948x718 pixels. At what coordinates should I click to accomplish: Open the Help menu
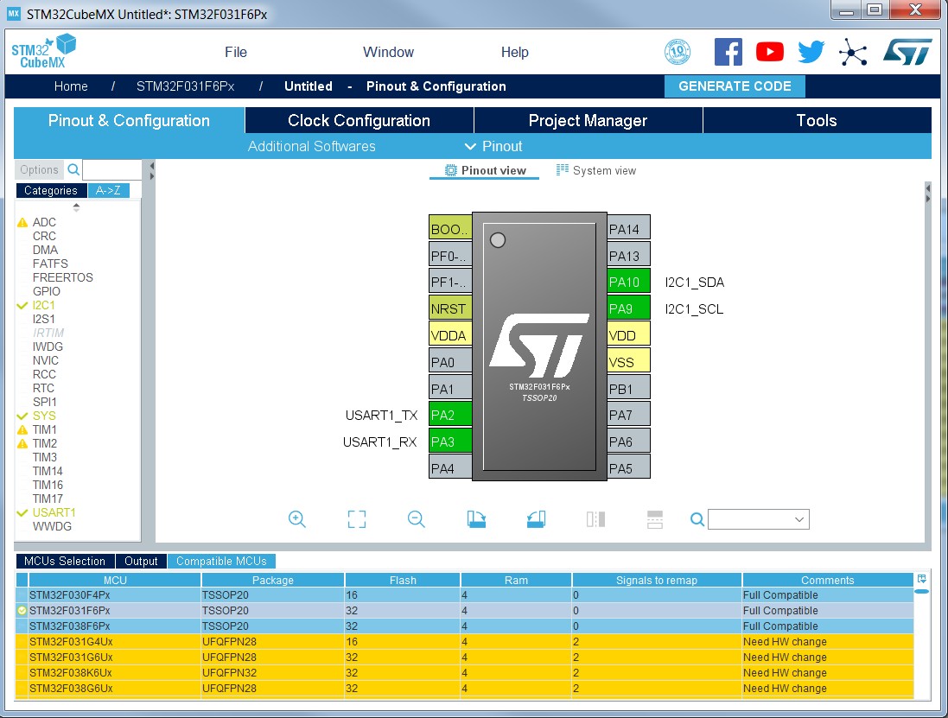pyautogui.click(x=514, y=52)
